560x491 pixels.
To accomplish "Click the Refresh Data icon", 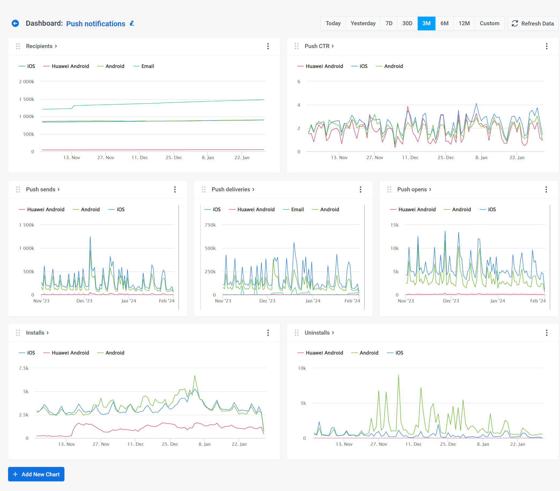I will click(x=514, y=23).
